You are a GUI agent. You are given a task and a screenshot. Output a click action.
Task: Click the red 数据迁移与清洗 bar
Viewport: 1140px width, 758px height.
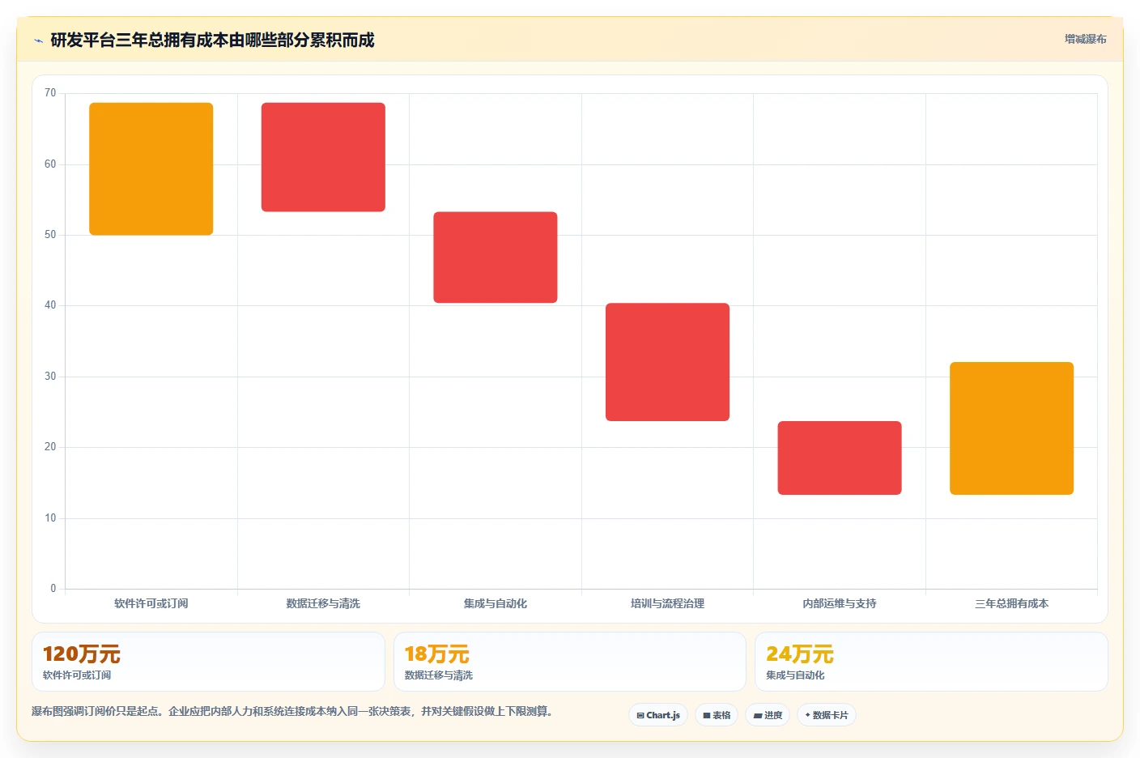(323, 157)
